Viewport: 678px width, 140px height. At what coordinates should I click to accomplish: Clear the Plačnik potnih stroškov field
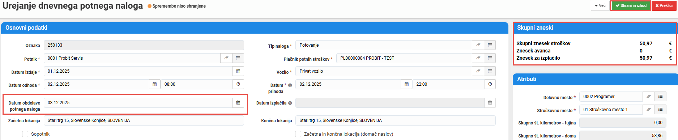[x=478, y=58]
